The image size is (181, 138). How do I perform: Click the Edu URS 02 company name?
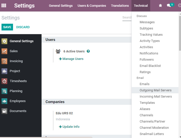(x=64, y=113)
